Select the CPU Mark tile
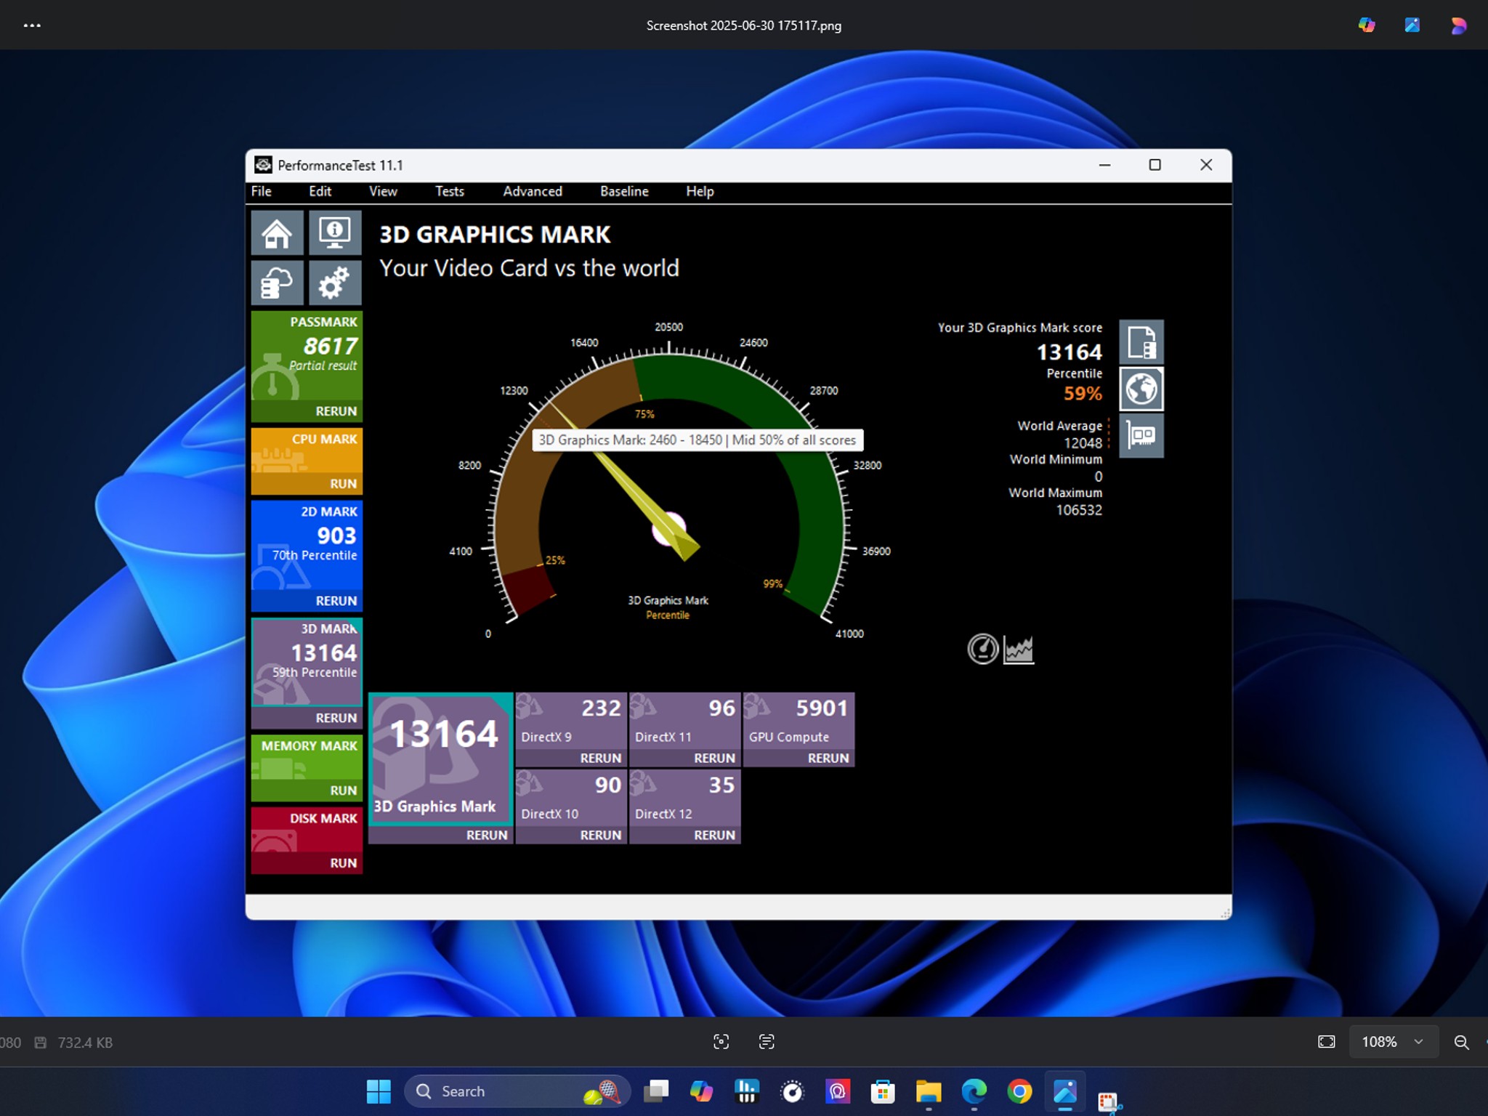The height and width of the screenshot is (1116, 1488). (x=307, y=451)
